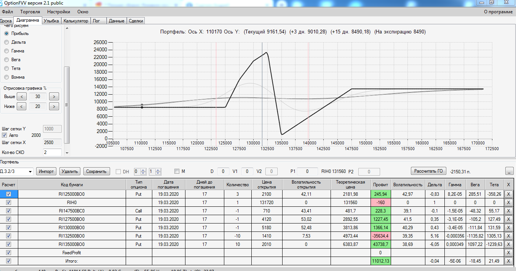The image size is (516, 271).
Task: Switch to the Калькулятор tab
Action: 76,21
